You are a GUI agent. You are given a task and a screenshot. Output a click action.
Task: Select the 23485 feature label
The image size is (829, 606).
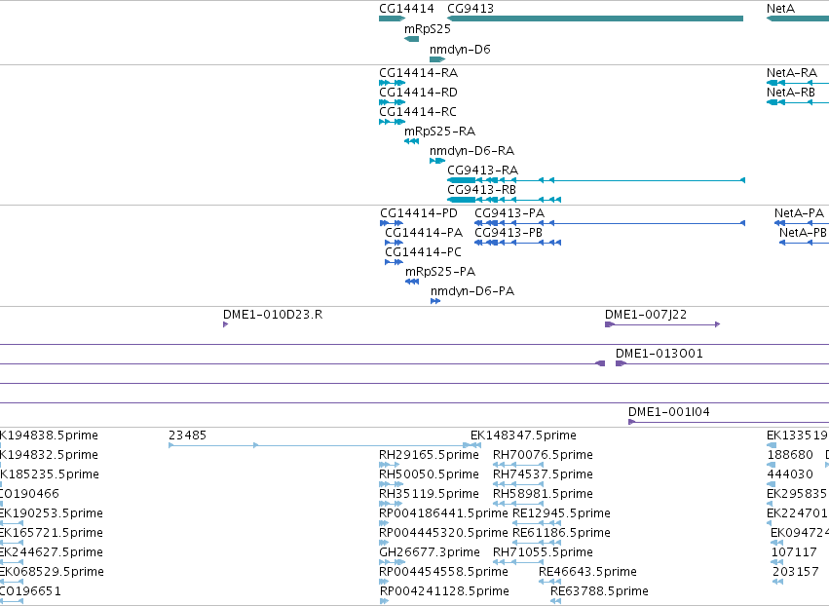point(187,436)
